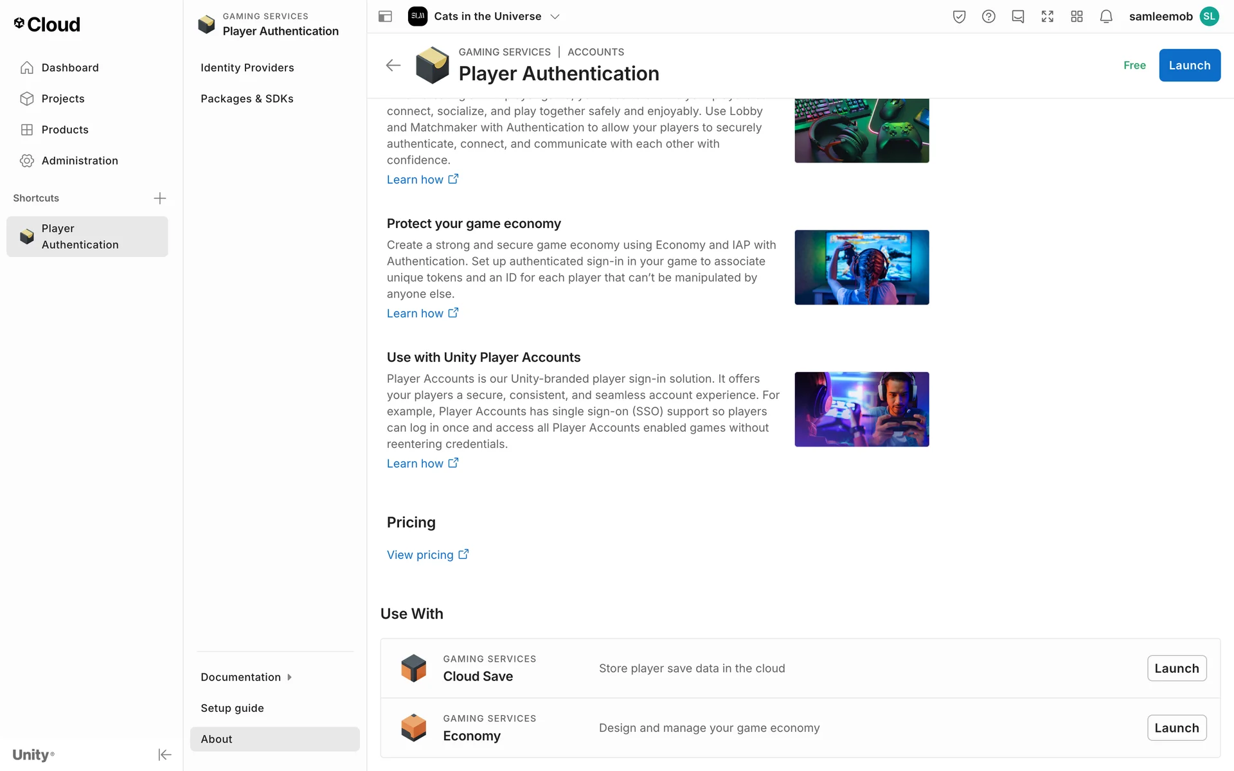Go to Identity Providers

247,68
